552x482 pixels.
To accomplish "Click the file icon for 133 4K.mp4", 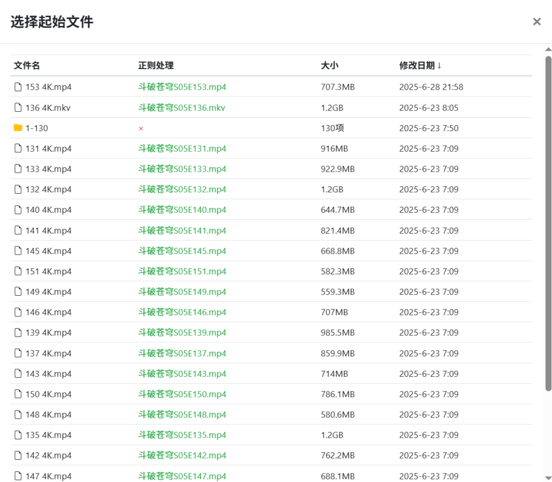I will click(x=18, y=169).
